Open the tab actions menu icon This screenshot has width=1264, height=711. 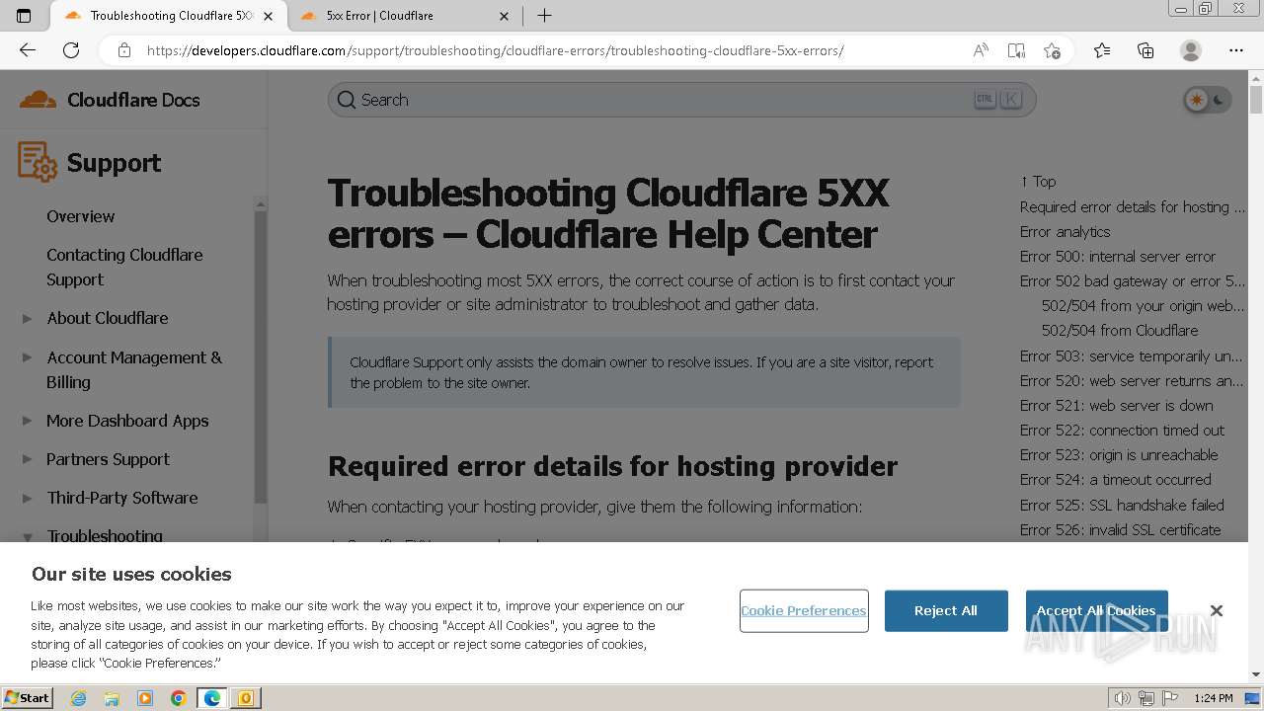pos(24,16)
